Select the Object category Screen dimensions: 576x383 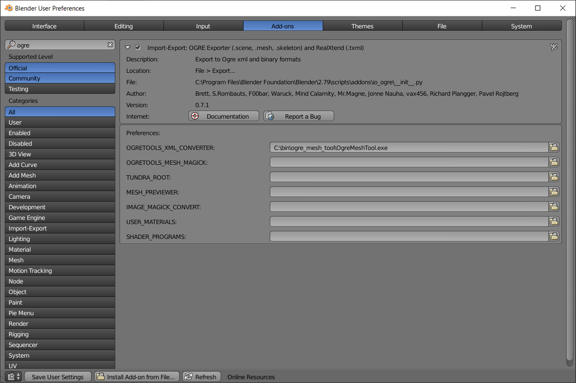(60, 292)
